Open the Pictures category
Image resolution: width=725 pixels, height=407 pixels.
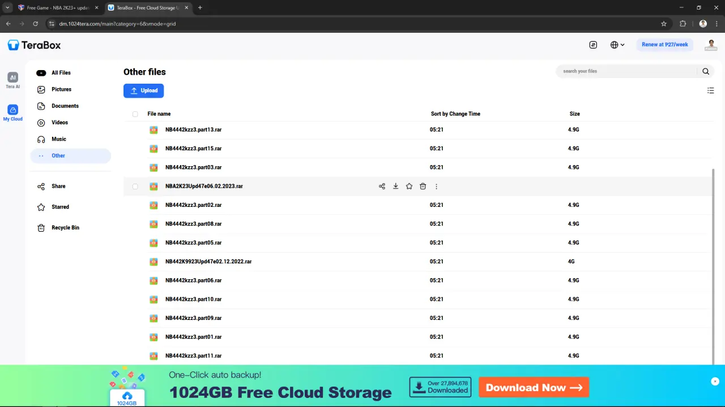click(x=70, y=89)
